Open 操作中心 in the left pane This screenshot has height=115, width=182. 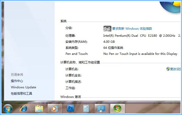[x=17, y=81]
